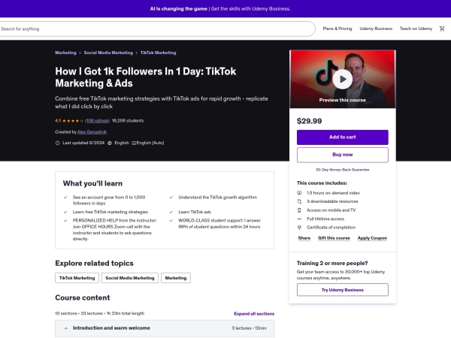The height and width of the screenshot is (338, 451).
Task: Click the closed captions icon
Action: 134,143
